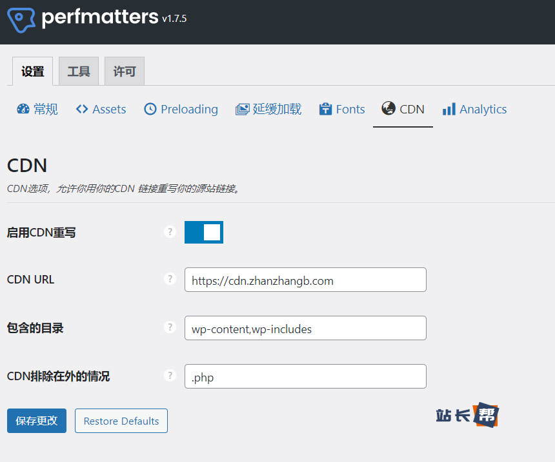
Task: Open help tooltip for 启用CDN重写
Action: (170, 232)
